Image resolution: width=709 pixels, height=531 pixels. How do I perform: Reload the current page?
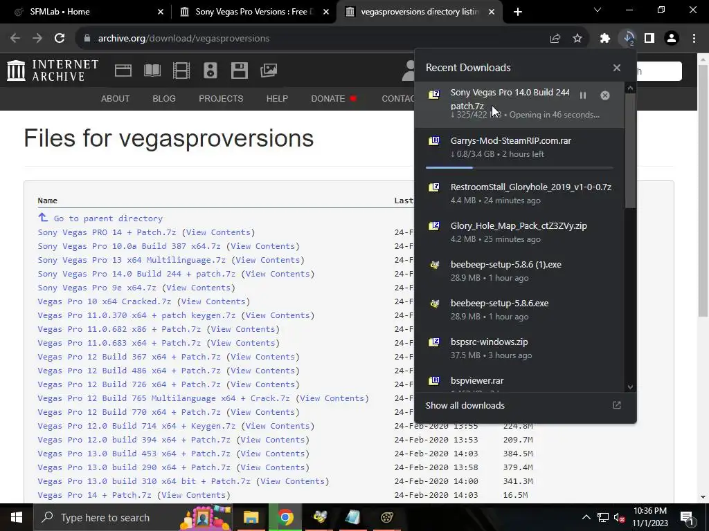pyautogui.click(x=60, y=39)
